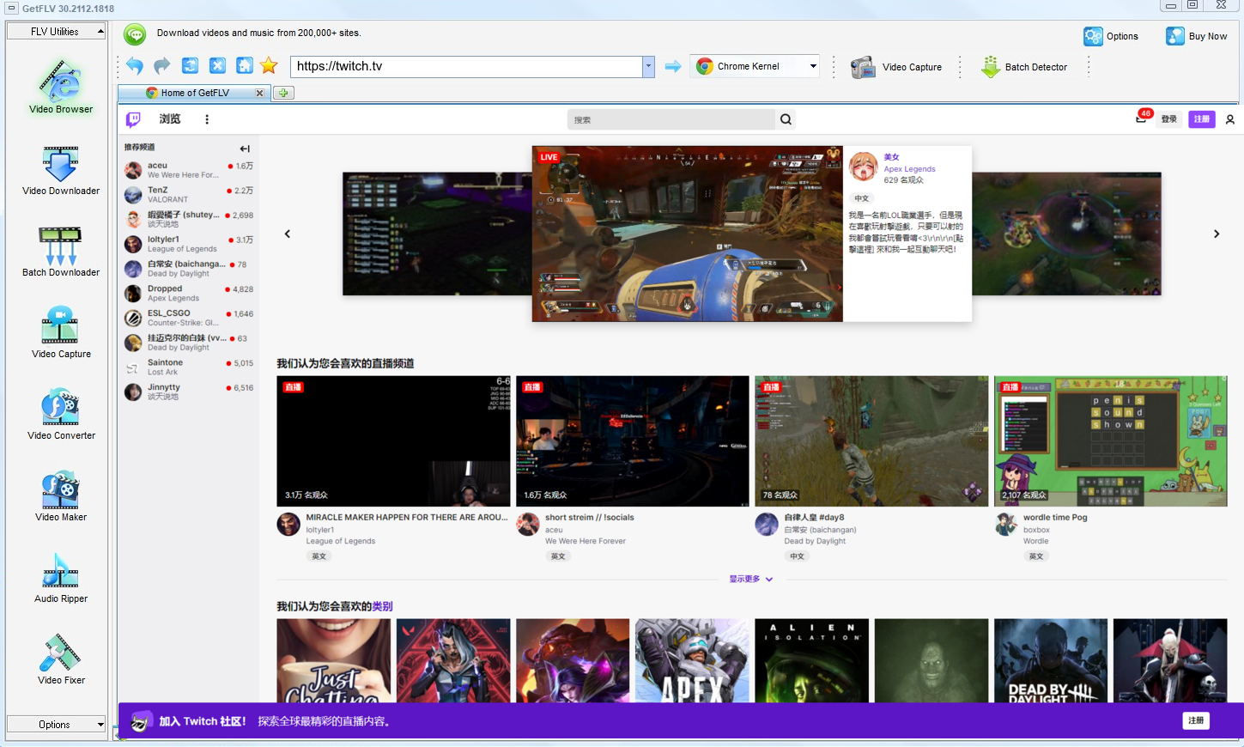Click the featured LIVE stream player
The width and height of the screenshot is (1244, 747).
tap(687, 234)
